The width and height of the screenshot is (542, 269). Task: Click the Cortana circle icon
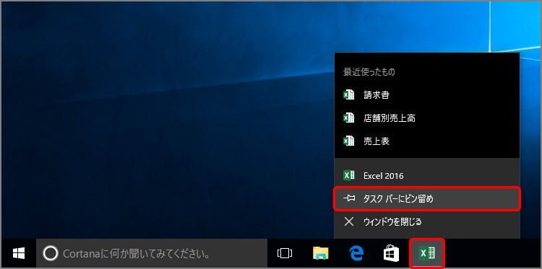coord(50,254)
